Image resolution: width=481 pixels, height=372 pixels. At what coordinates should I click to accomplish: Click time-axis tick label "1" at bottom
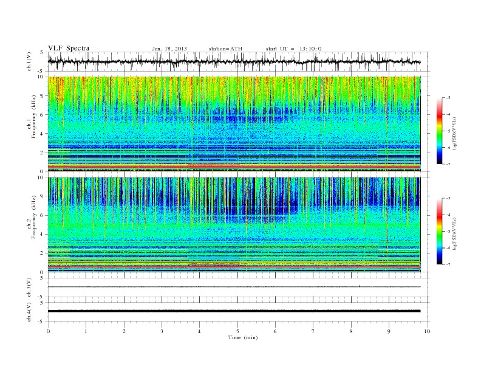[x=86, y=331]
